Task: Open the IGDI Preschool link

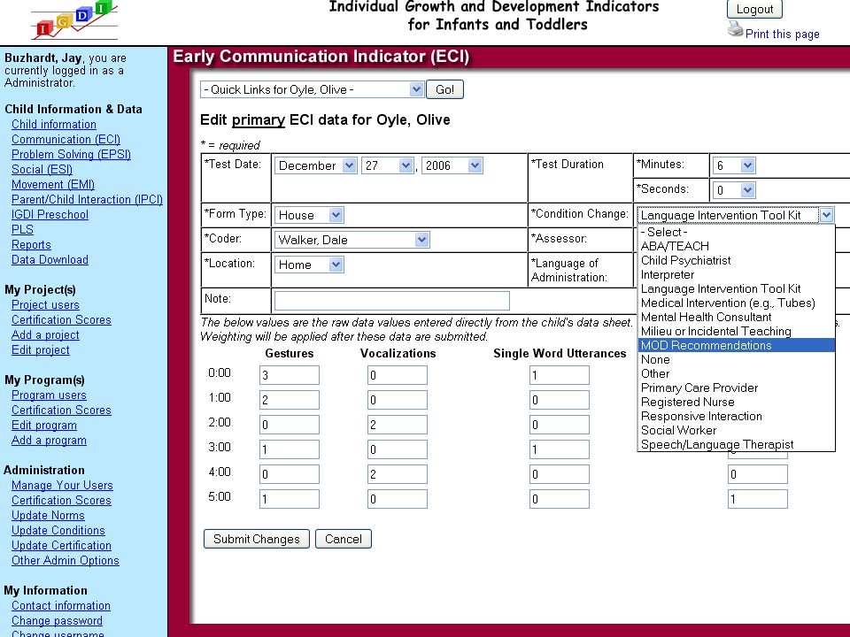Action: tap(50, 214)
